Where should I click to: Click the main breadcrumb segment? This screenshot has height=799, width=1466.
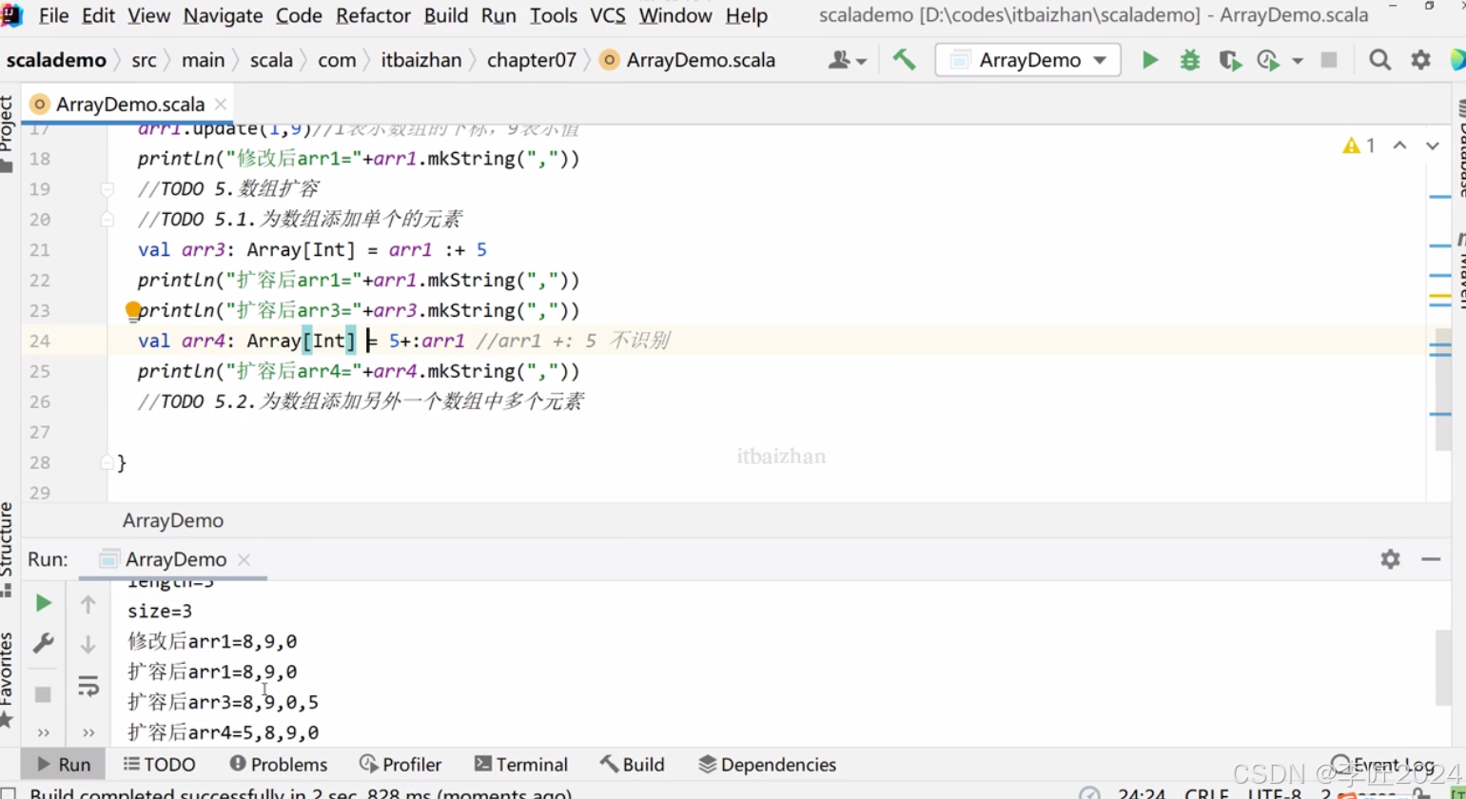[x=204, y=60]
